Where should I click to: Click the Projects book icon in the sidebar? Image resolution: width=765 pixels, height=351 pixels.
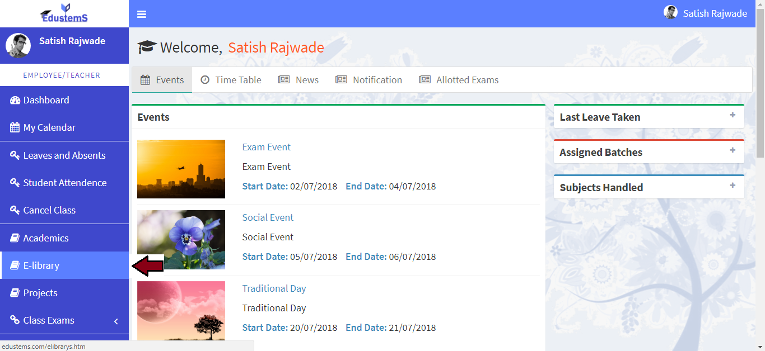click(15, 293)
